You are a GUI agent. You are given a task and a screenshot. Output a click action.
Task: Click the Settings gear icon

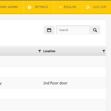[x=29, y=7]
